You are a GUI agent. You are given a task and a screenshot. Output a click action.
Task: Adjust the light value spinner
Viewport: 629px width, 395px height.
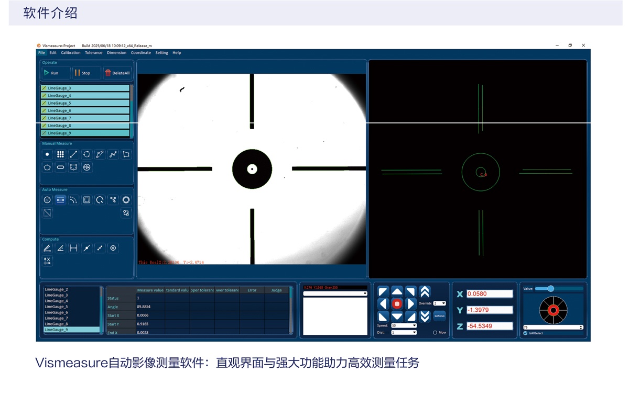tap(581, 328)
